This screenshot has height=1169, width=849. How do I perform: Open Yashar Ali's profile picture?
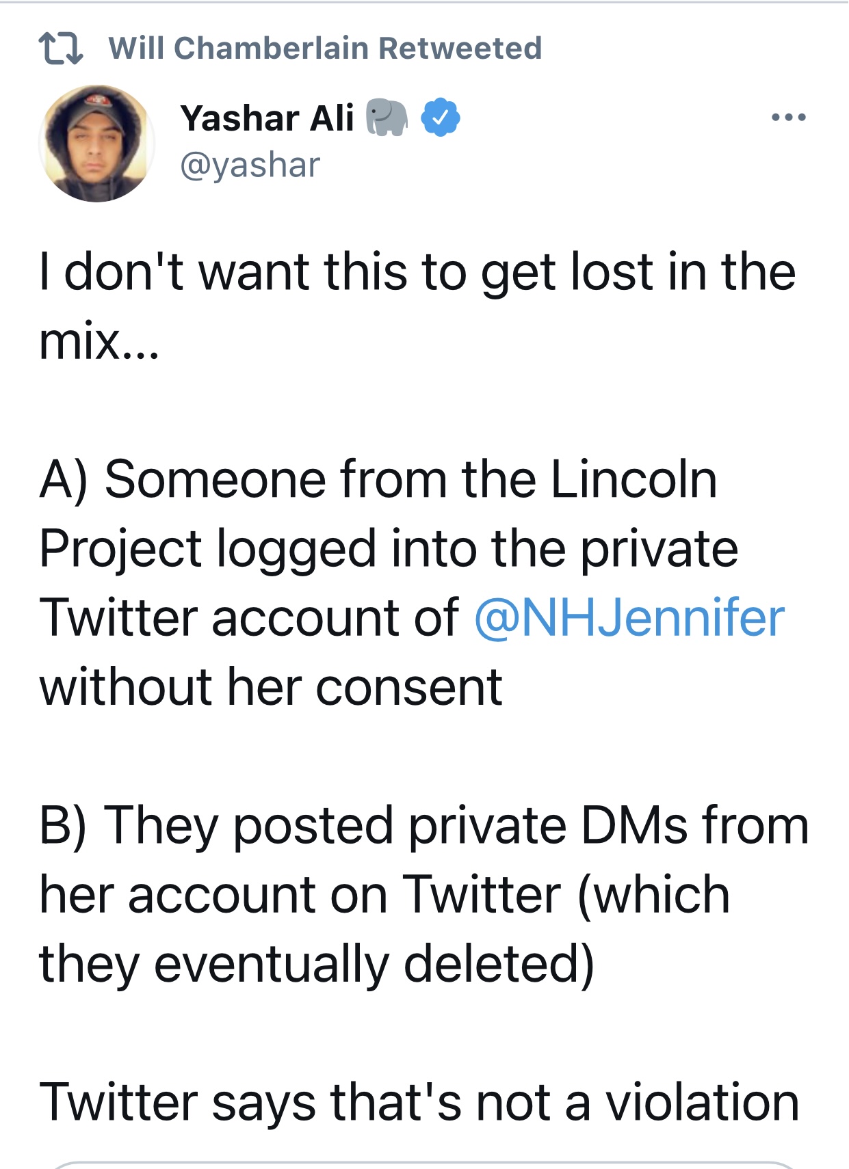pyautogui.click(x=96, y=144)
